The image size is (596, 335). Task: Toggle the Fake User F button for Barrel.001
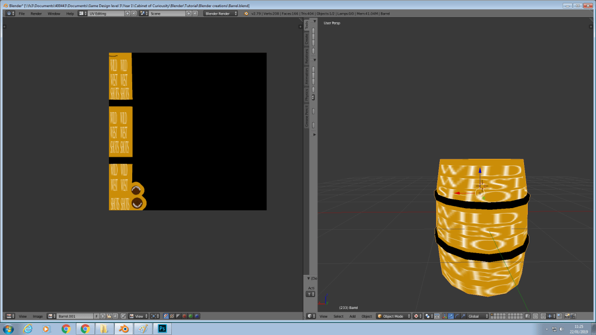tap(96, 316)
